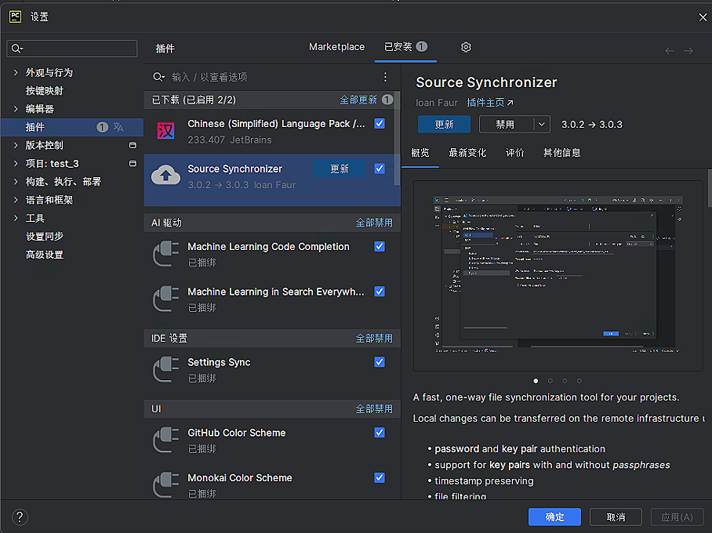Expand the 工具 tree node
Viewport: 712px width, 533px height.
[x=16, y=219]
